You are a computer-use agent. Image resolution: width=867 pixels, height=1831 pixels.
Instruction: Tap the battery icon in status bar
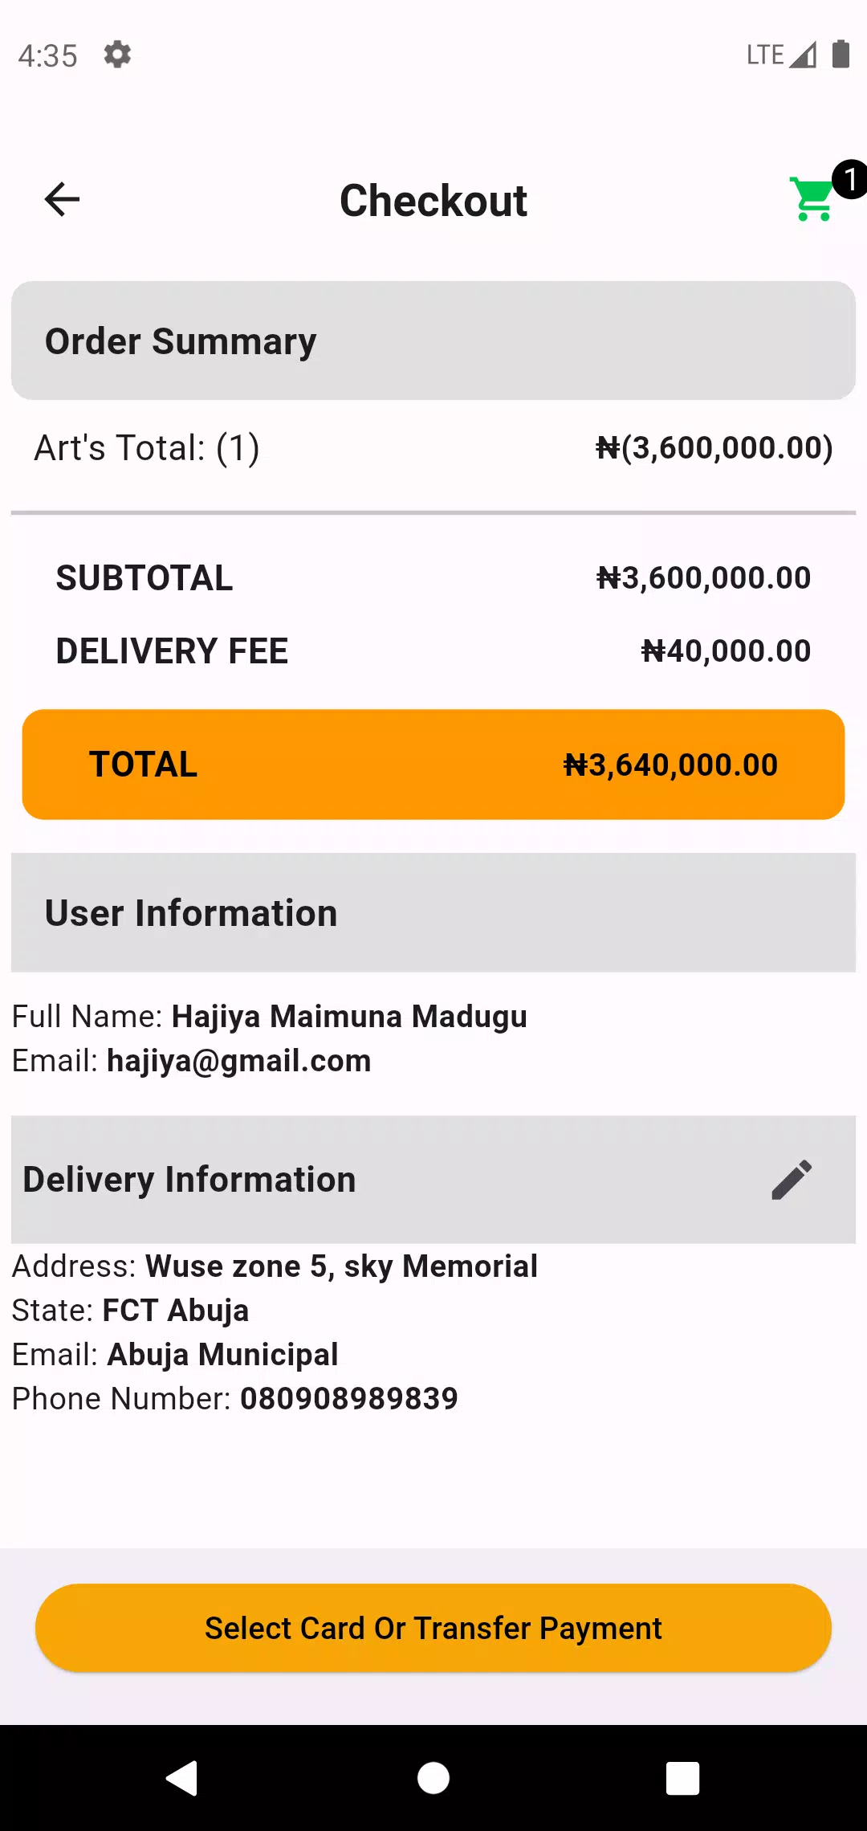click(x=841, y=55)
